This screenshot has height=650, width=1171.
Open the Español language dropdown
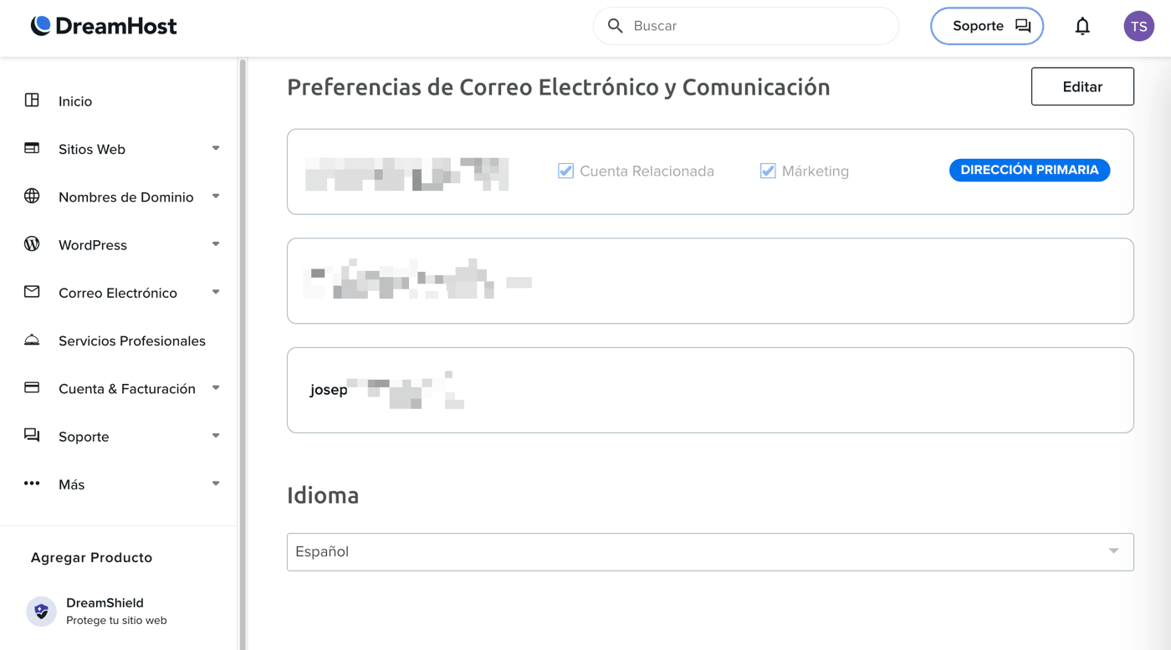(x=710, y=552)
